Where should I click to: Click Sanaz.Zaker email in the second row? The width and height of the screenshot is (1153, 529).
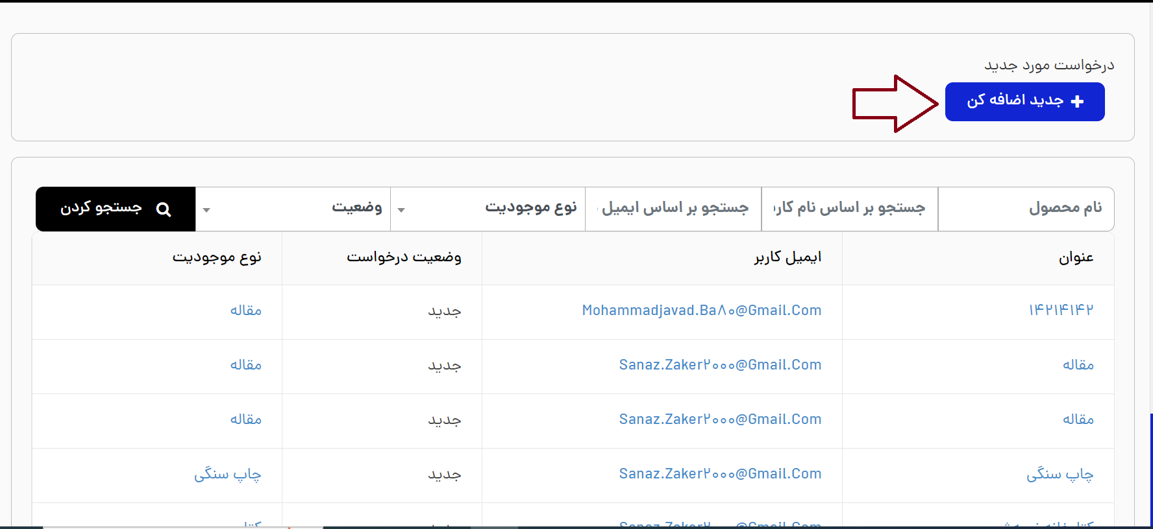(720, 365)
